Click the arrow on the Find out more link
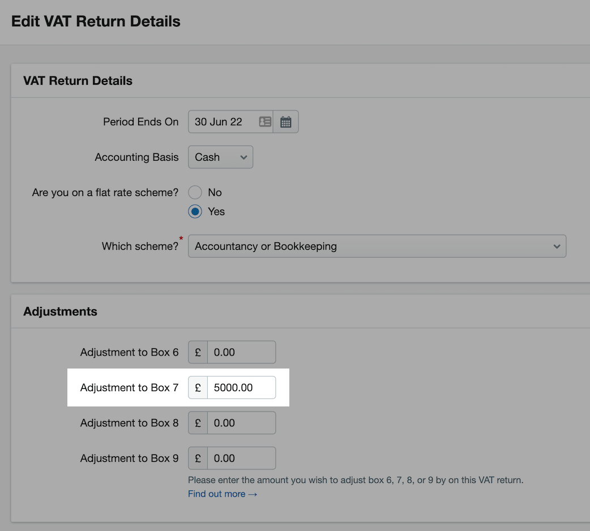This screenshot has width=590, height=531. [253, 494]
